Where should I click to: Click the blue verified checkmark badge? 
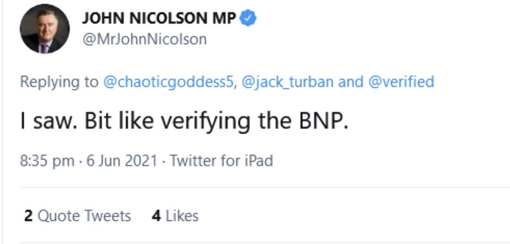249,18
